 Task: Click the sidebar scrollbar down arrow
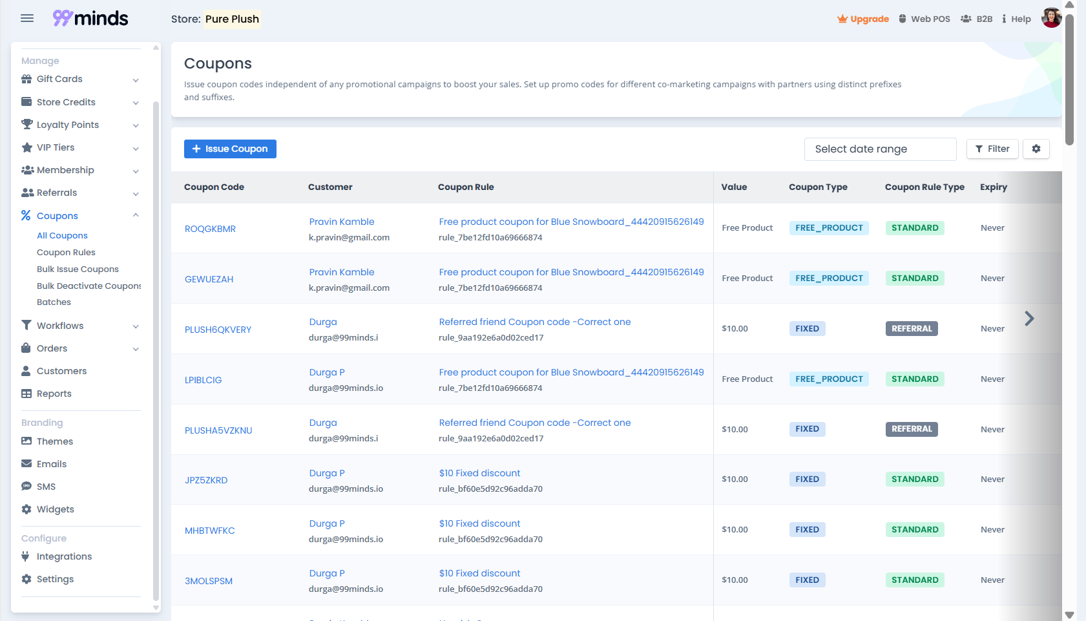[156, 607]
